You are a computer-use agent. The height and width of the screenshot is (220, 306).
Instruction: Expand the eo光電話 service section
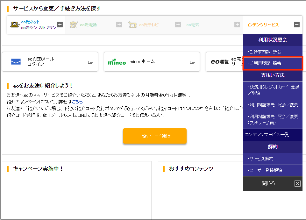[118, 24]
